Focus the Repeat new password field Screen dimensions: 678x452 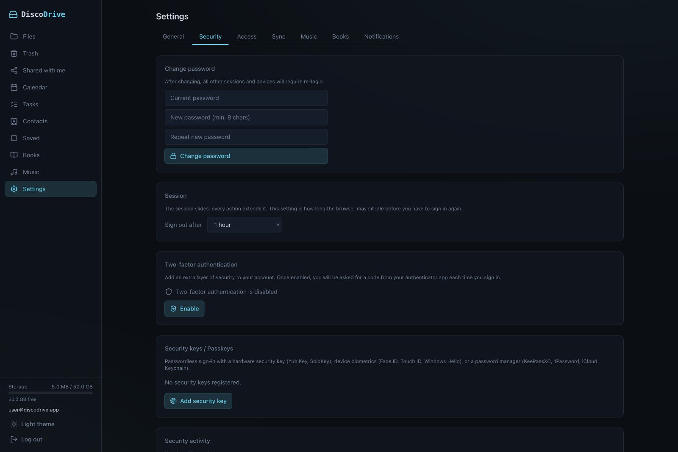246,137
